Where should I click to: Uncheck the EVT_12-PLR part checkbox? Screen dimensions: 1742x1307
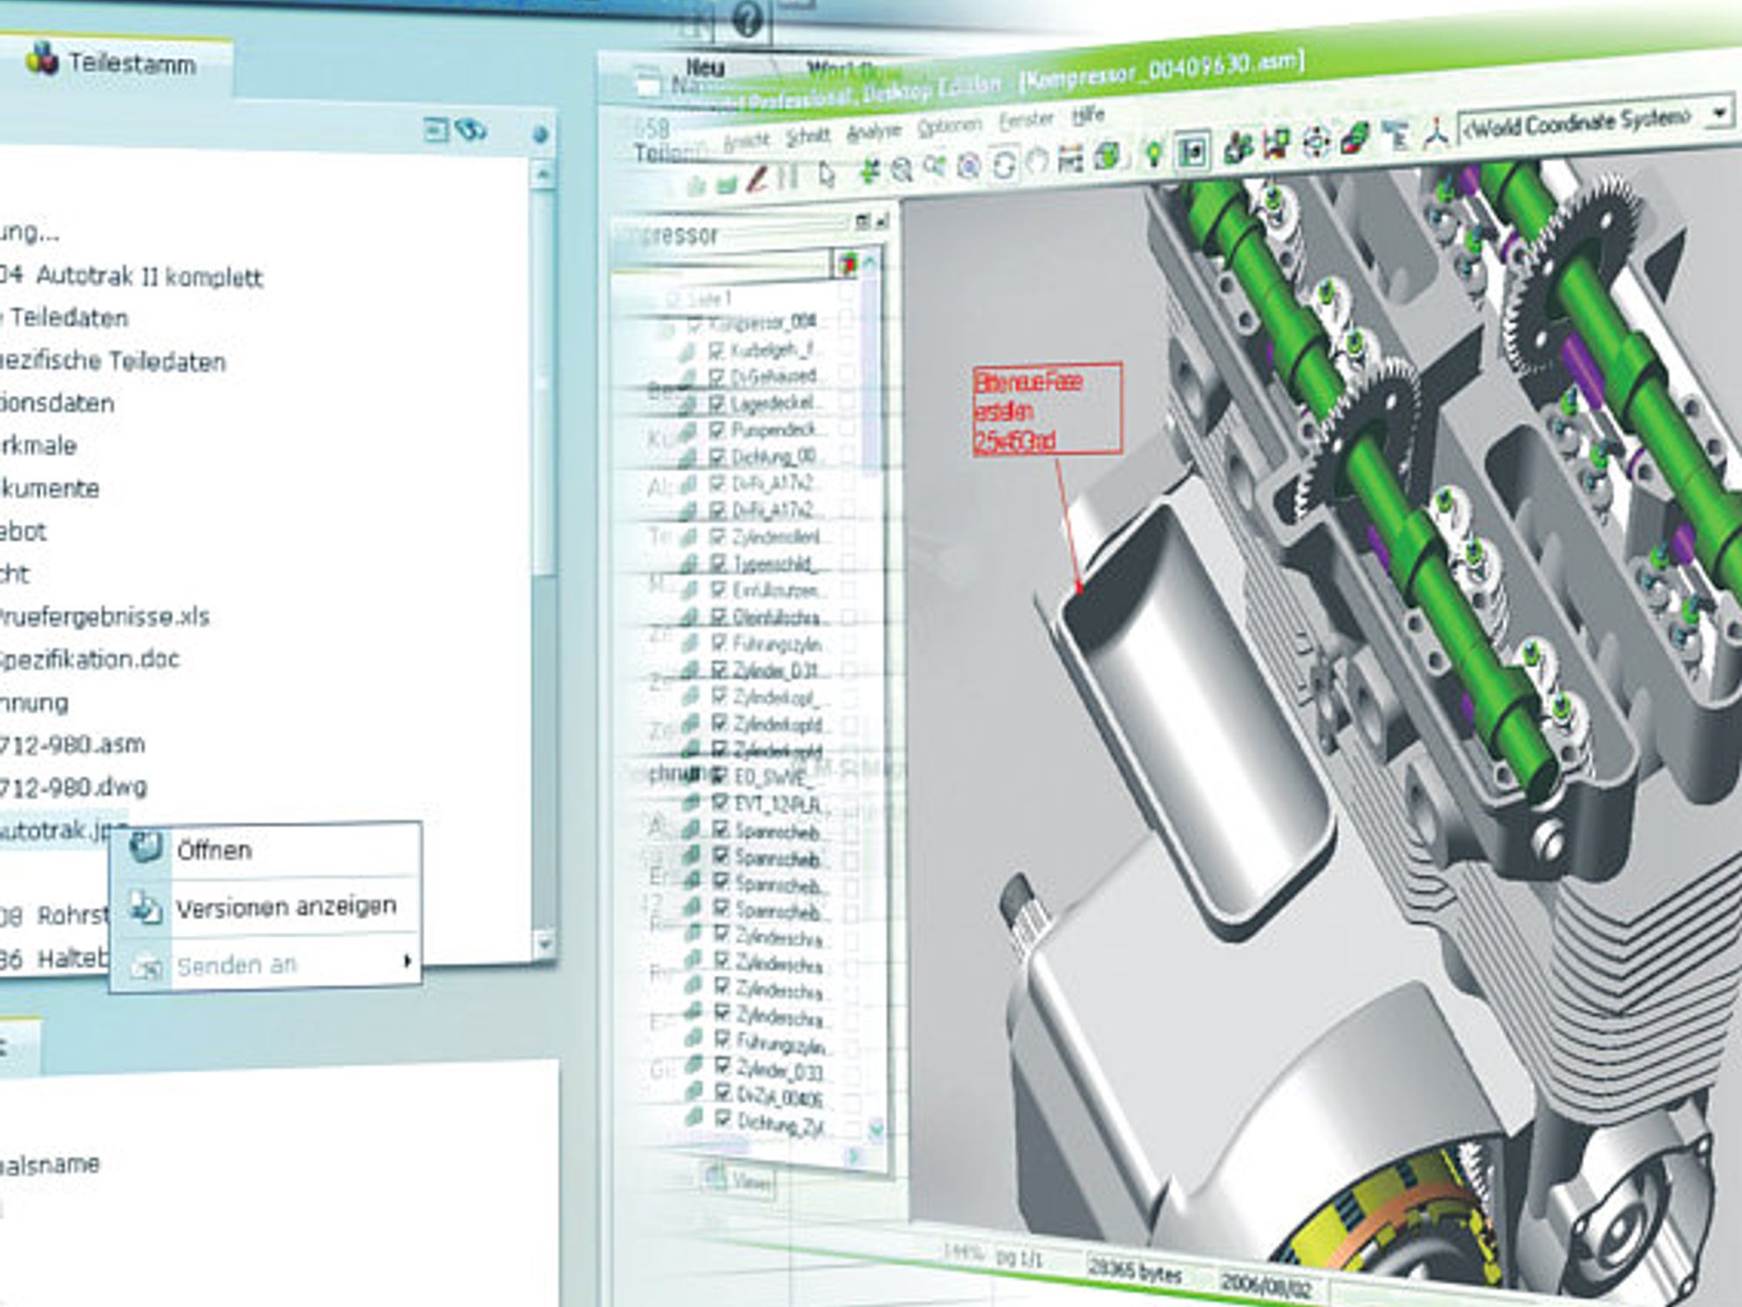720,802
